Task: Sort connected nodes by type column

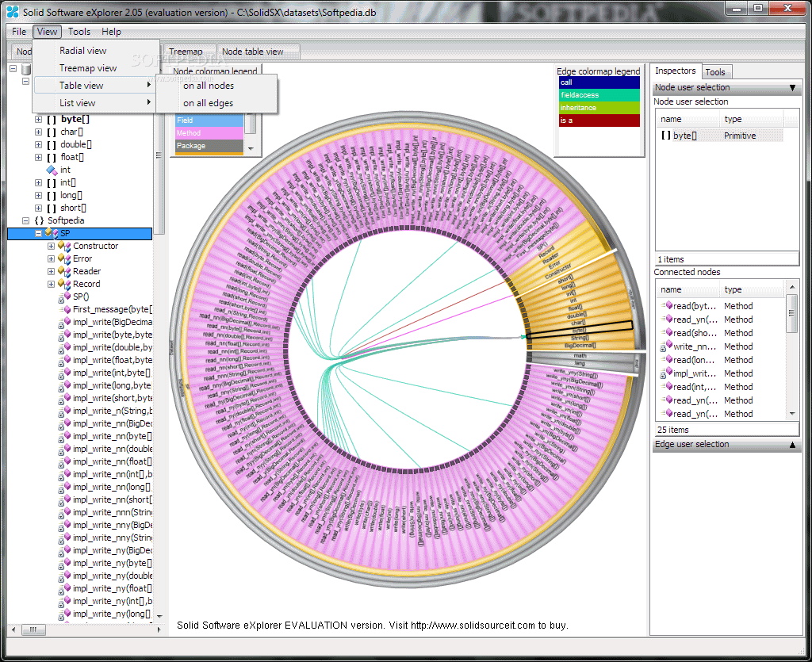Action: point(733,290)
